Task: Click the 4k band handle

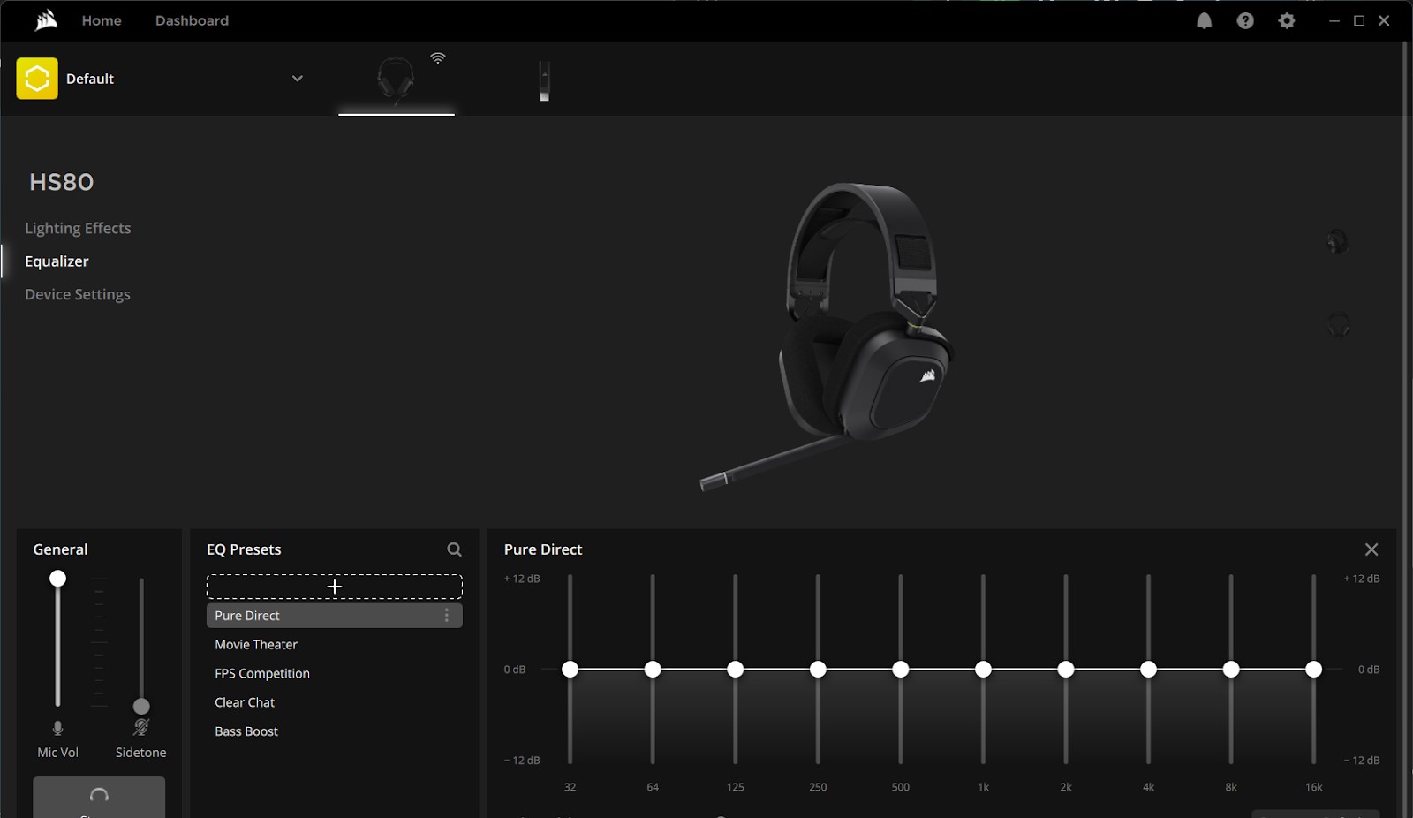Action: (1148, 670)
